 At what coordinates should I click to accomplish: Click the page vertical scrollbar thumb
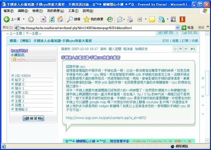pos(207,83)
